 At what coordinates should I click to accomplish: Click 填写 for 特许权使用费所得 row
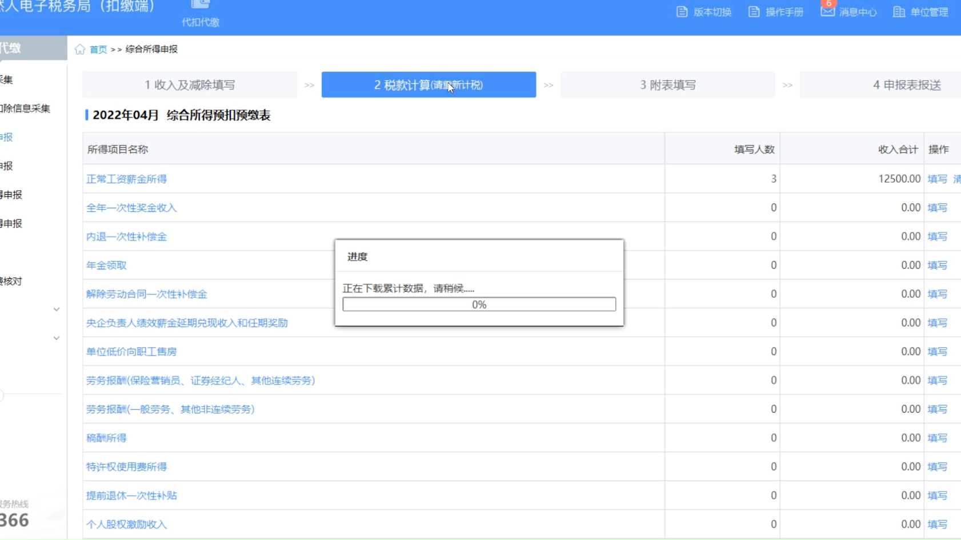(937, 467)
